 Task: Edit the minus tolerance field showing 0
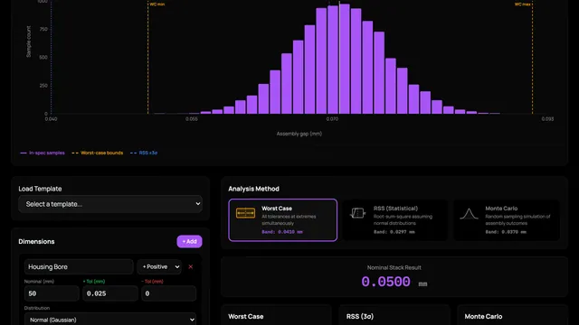tap(169, 293)
